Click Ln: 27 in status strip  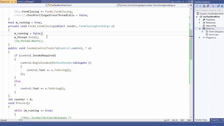(x=167, y=120)
